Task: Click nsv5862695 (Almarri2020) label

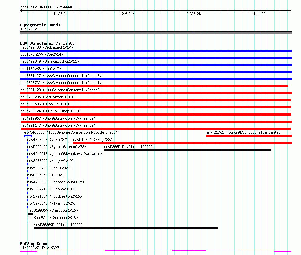Action: pyautogui.click(x=58, y=225)
